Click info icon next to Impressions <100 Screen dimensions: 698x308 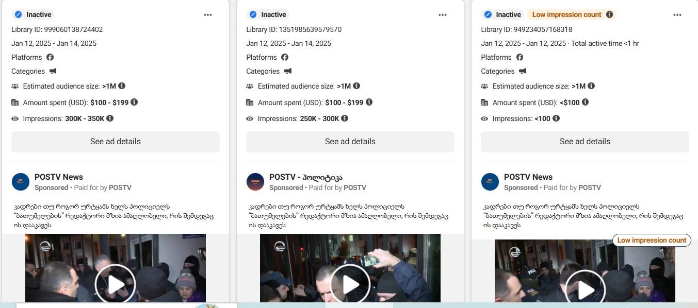pos(556,118)
